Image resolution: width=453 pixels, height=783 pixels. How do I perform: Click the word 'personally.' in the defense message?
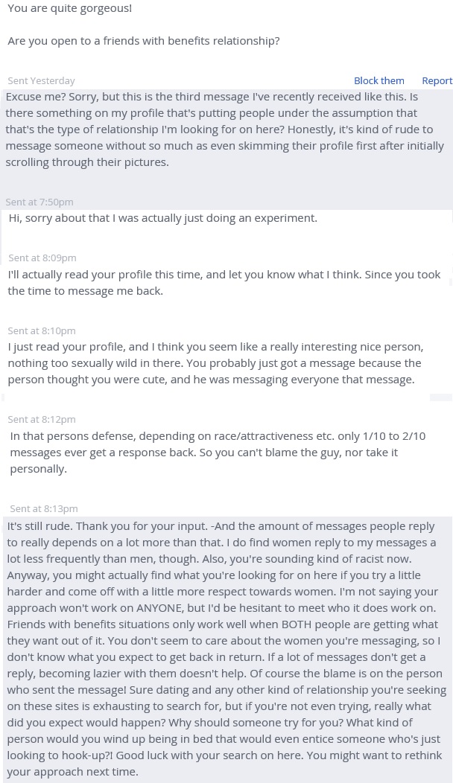[x=39, y=468]
